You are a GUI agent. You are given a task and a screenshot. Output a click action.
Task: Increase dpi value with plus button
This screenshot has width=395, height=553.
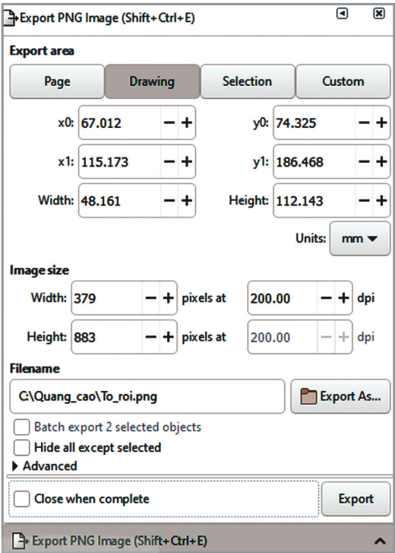click(343, 298)
